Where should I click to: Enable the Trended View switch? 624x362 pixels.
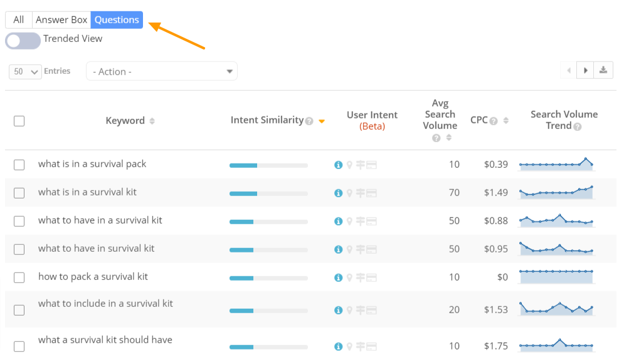[x=23, y=40]
